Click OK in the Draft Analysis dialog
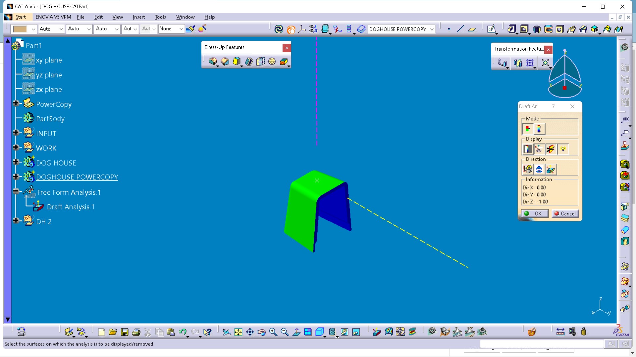The height and width of the screenshot is (357, 636). (x=534, y=214)
